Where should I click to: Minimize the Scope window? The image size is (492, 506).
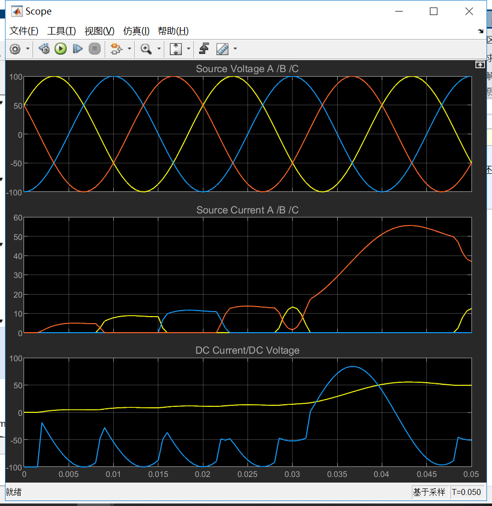(x=399, y=12)
